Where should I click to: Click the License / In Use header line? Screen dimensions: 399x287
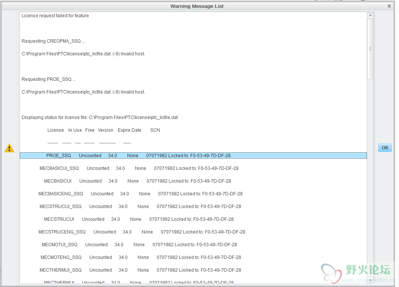click(x=104, y=130)
